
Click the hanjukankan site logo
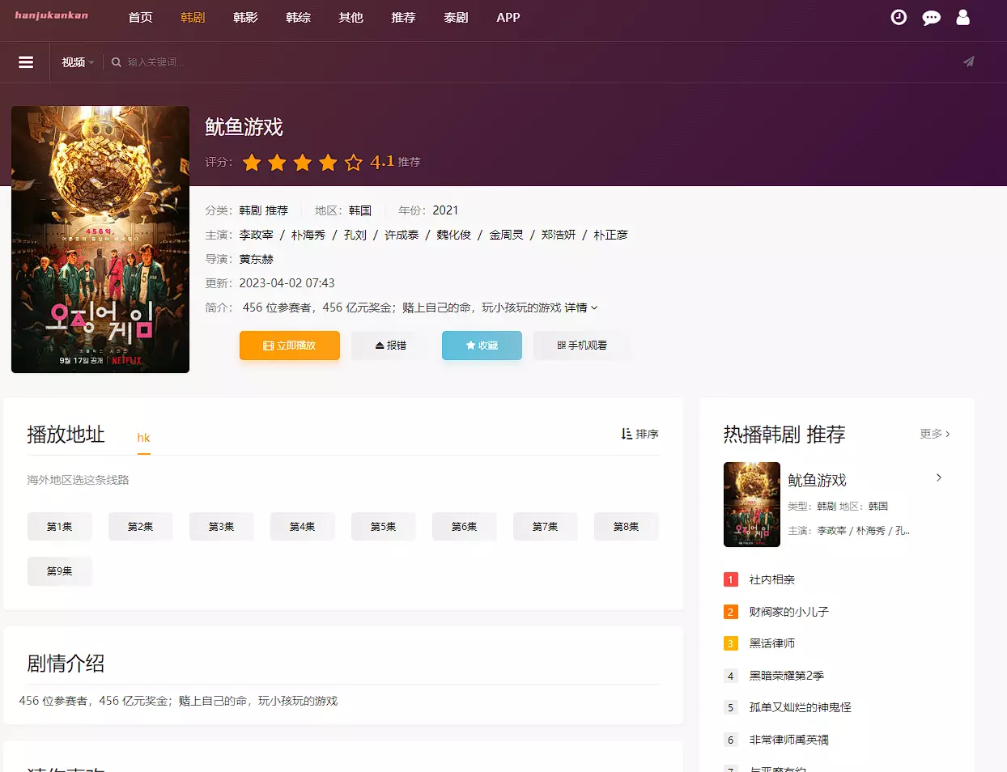[52, 15]
